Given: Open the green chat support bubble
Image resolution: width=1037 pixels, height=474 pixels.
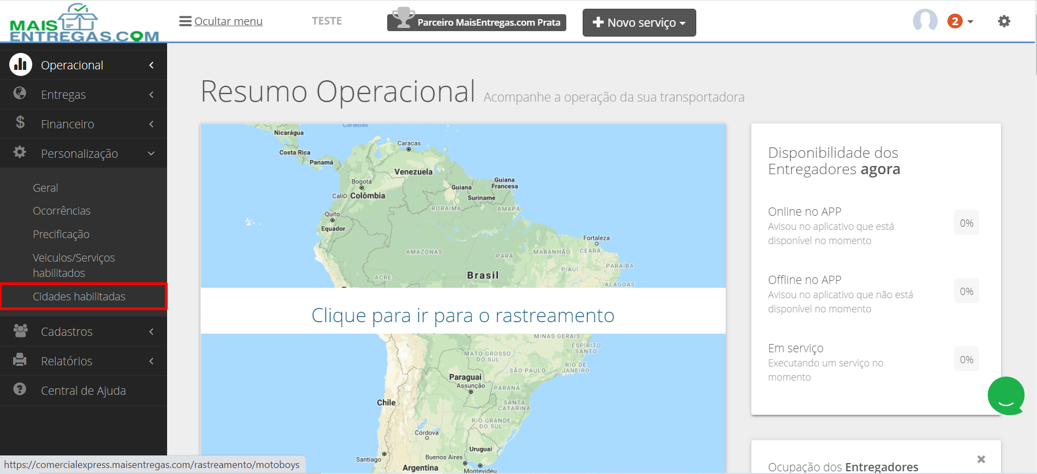Looking at the screenshot, I should click(1006, 396).
